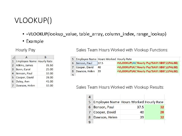Click the Vlookup Results table caption
Screen dimensions: 182x136
point(120,87)
